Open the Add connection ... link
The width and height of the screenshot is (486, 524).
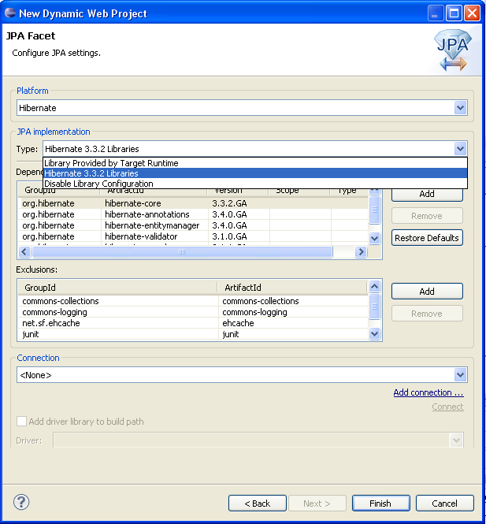click(x=428, y=392)
